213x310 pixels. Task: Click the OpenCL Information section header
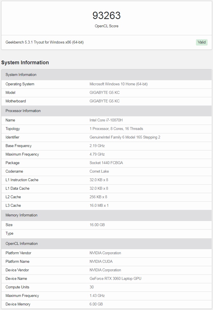coord(22,244)
